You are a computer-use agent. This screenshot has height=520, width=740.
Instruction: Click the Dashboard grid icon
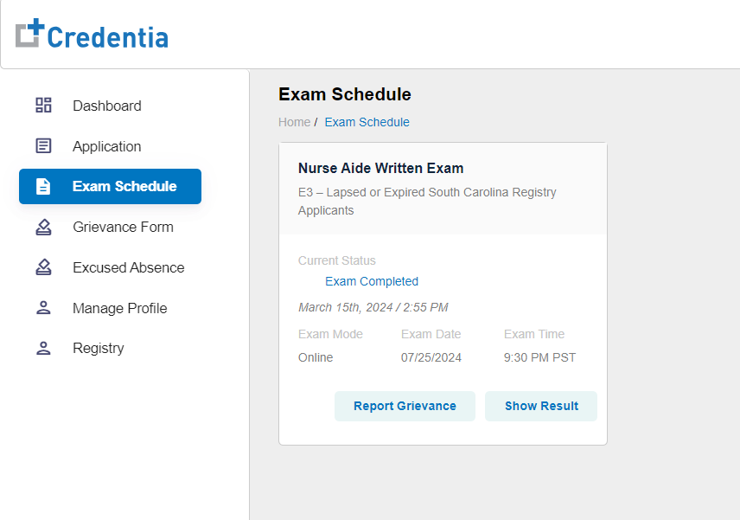pos(43,106)
